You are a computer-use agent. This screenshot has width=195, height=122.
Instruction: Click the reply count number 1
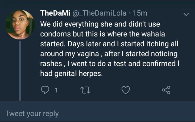pyautogui.click(x=56, y=90)
